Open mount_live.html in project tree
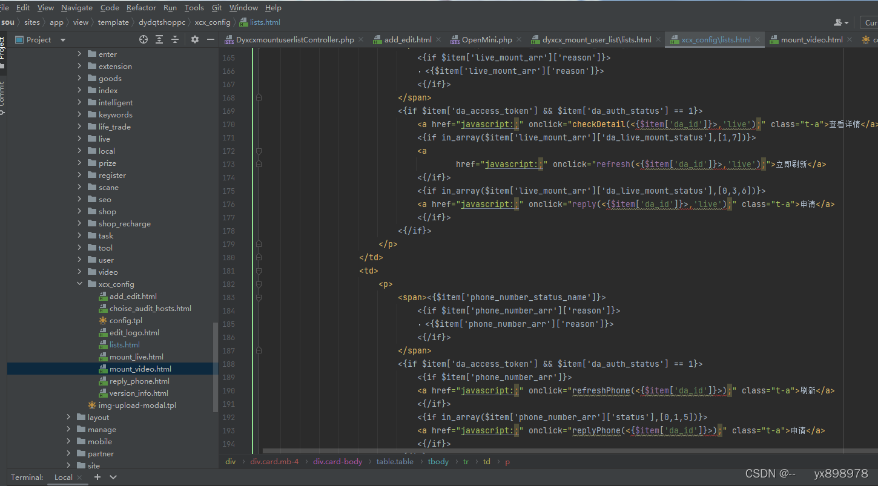This screenshot has width=878, height=486. pos(136,356)
